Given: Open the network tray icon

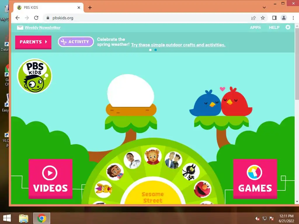Looking at the screenshot, I should 265,218.
